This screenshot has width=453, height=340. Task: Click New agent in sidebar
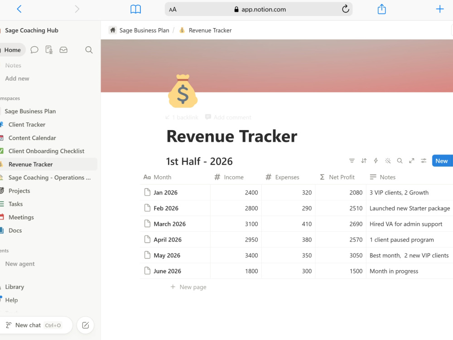click(20, 264)
